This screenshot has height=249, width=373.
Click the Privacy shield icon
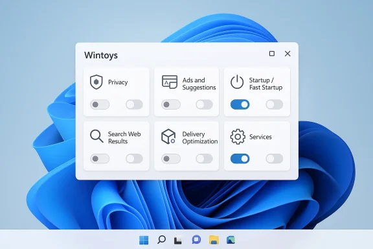point(96,82)
